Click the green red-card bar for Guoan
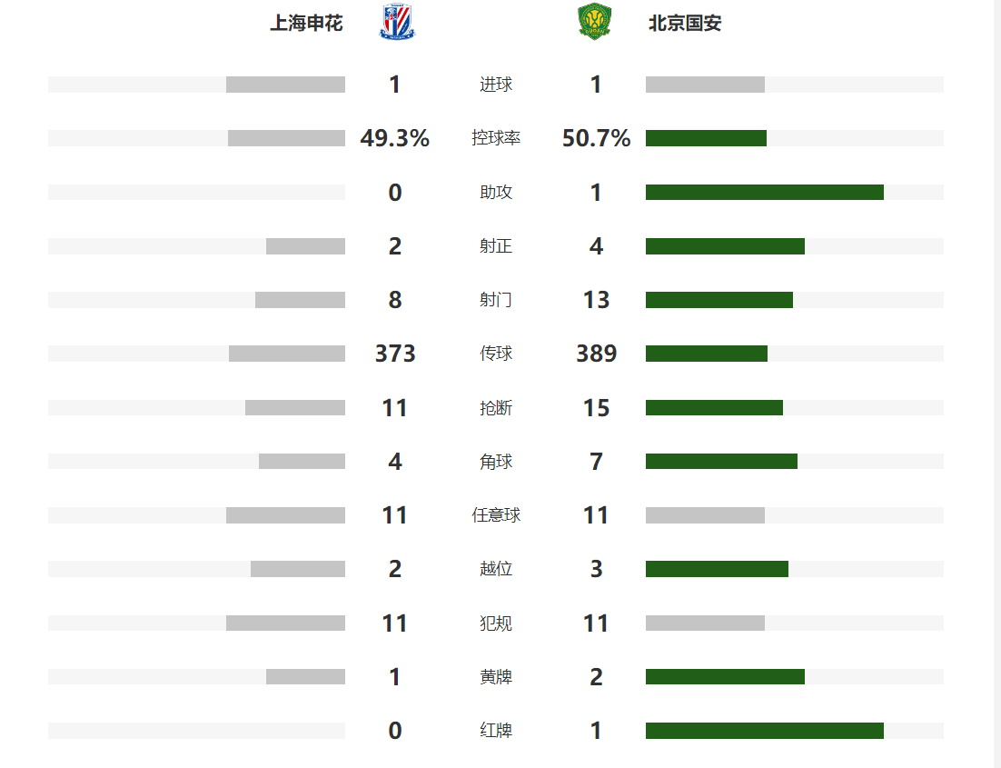 [x=765, y=731]
